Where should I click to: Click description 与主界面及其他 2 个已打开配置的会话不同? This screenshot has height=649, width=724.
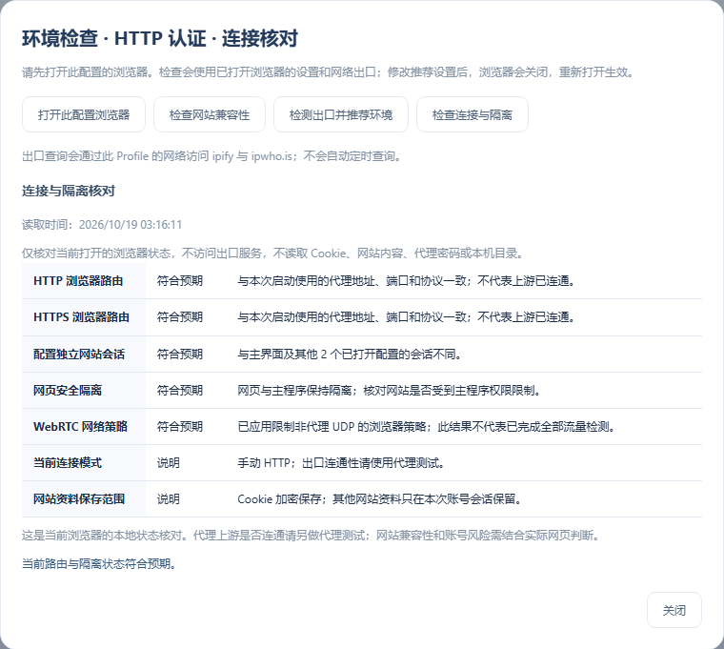[349, 355]
